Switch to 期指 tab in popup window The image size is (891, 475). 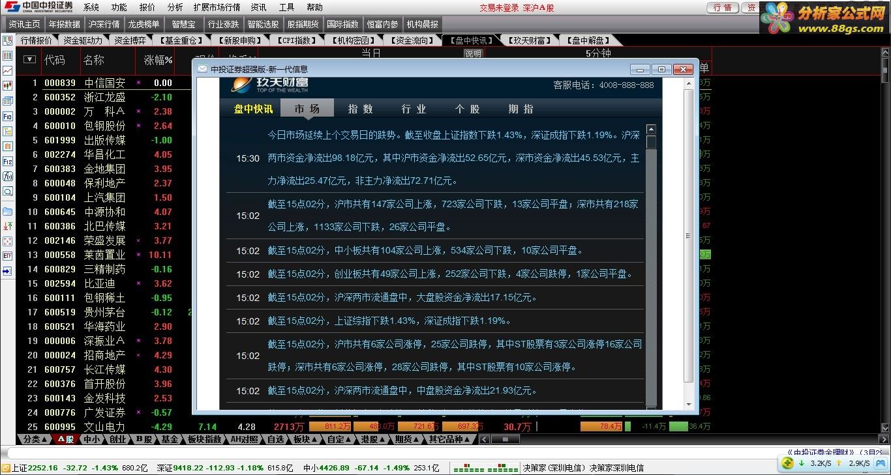click(x=521, y=109)
